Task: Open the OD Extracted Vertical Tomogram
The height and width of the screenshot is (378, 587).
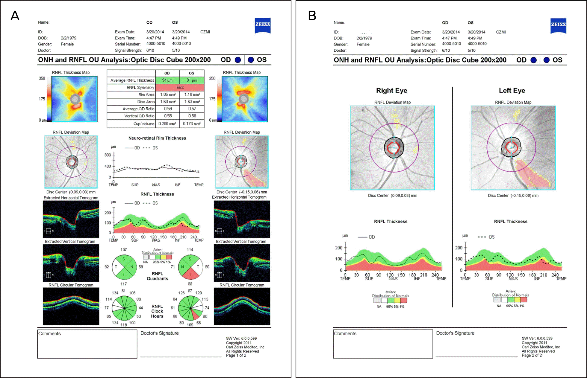Action: [x=71, y=263]
